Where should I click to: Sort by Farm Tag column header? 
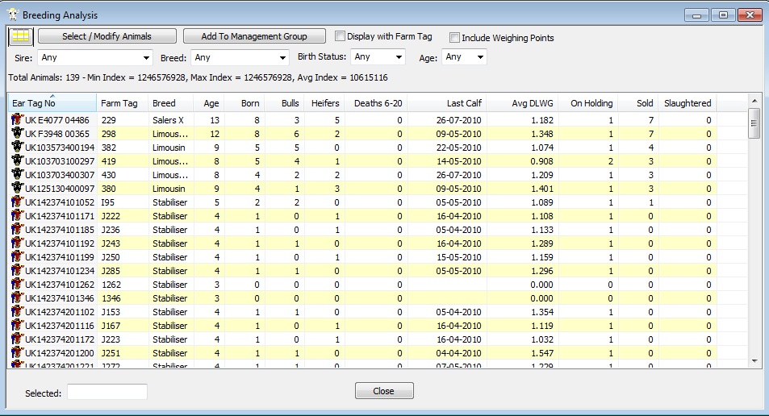click(122, 103)
